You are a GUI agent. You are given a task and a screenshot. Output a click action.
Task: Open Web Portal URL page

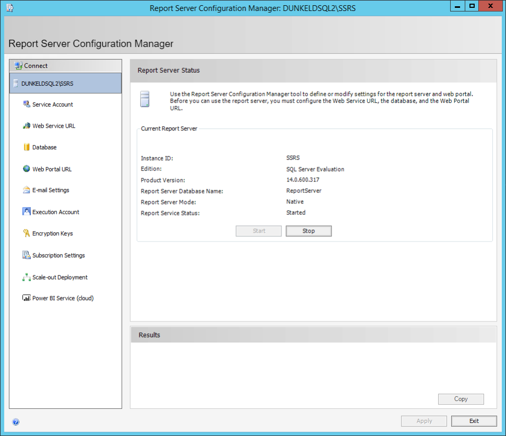tap(52, 169)
